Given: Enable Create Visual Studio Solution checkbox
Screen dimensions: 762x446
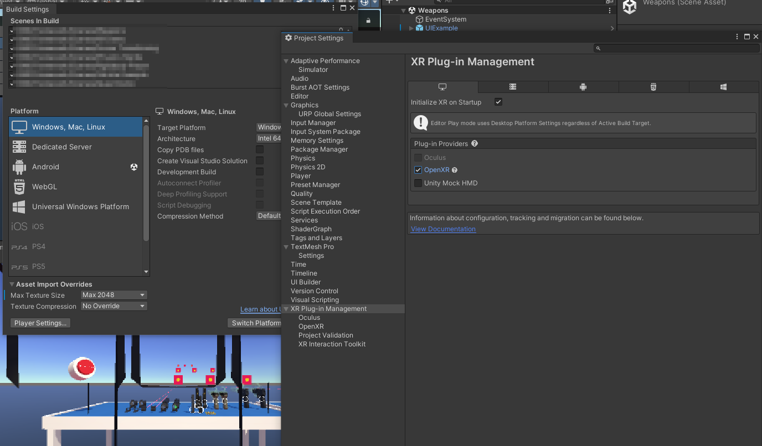Looking at the screenshot, I should tap(260, 161).
